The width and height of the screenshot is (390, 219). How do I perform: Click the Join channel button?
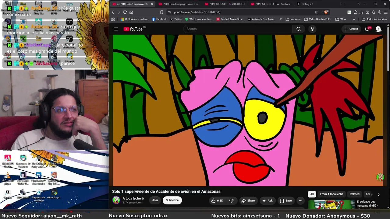click(155, 200)
